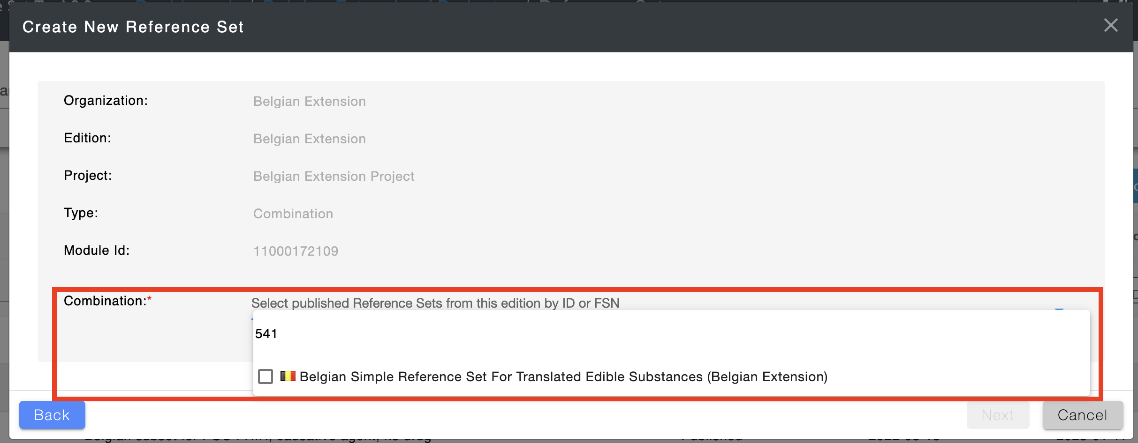This screenshot has width=1138, height=443.
Task: Close the Create New Reference Set dialog
Action: (x=1110, y=25)
